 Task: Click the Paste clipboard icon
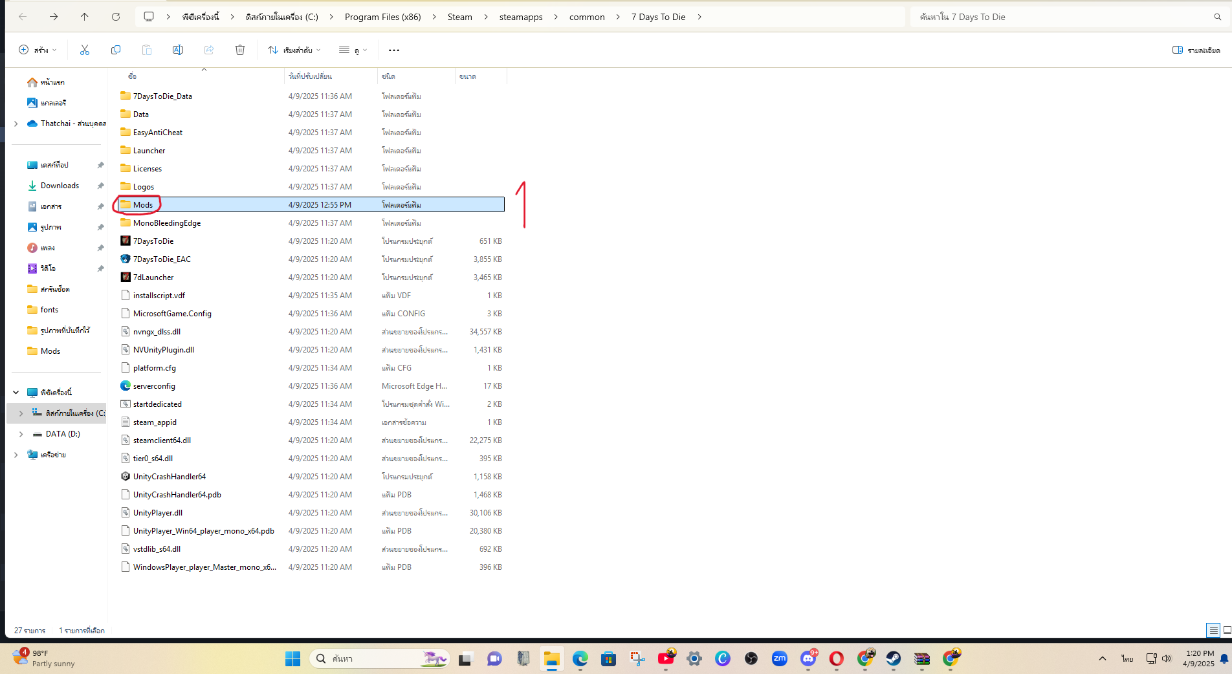point(147,50)
